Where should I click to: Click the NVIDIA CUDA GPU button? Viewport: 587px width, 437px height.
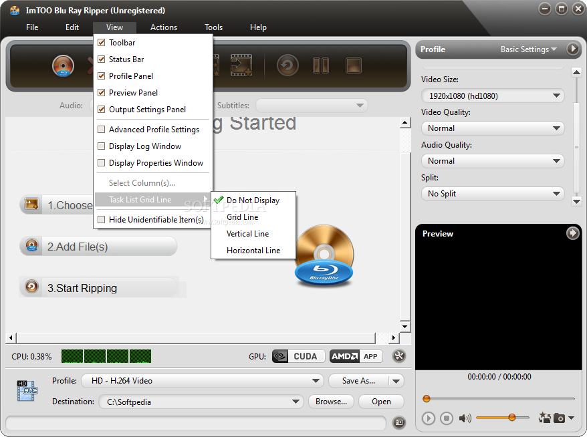[298, 356]
